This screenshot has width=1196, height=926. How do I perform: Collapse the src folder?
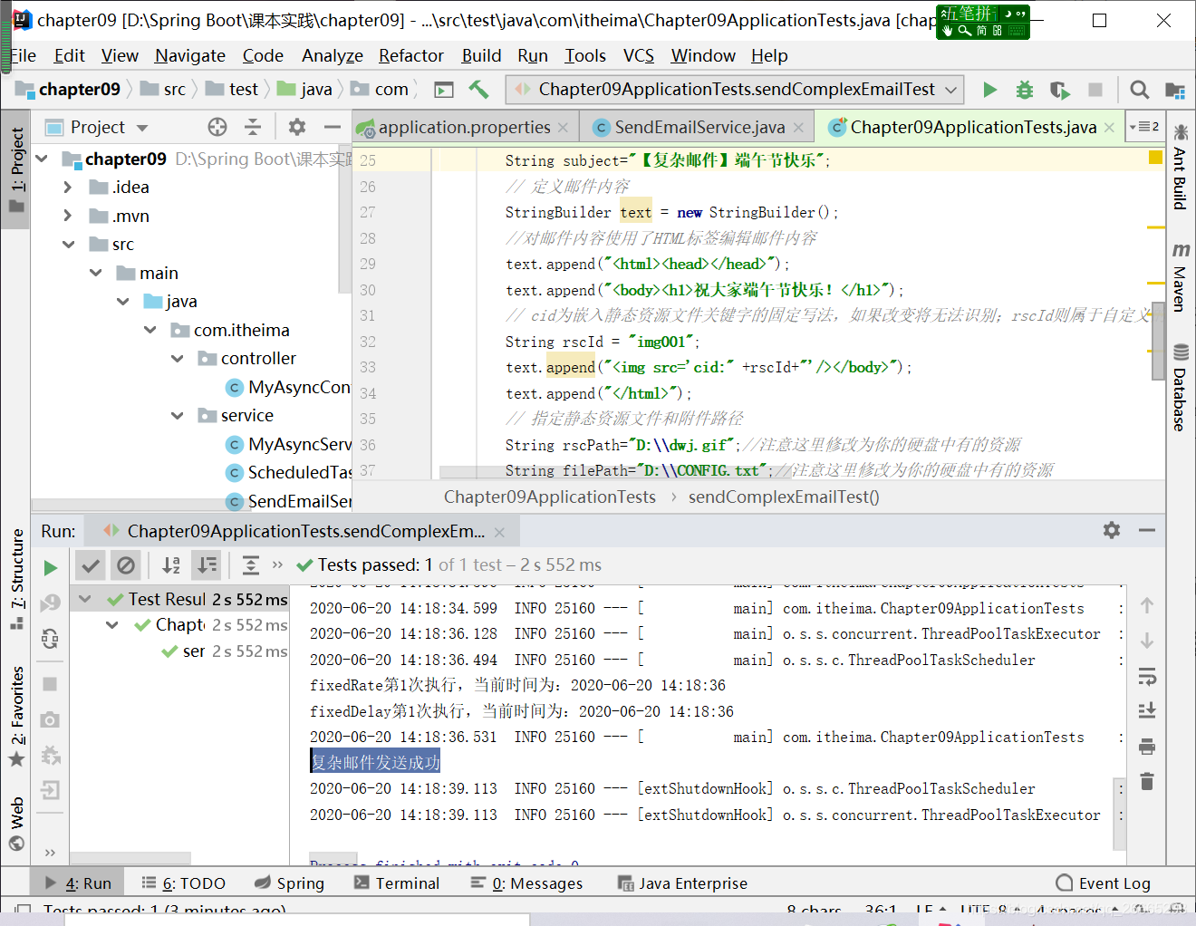(x=68, y=245)
